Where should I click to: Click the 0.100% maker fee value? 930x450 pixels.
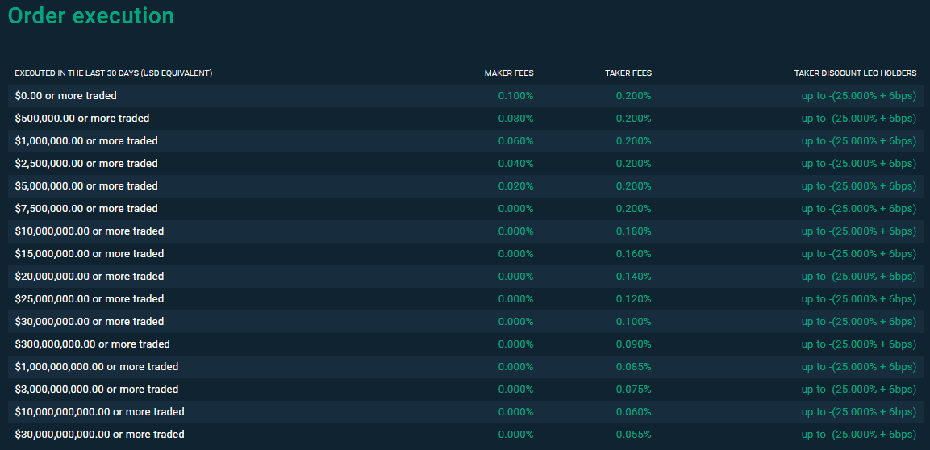[515, 96]
